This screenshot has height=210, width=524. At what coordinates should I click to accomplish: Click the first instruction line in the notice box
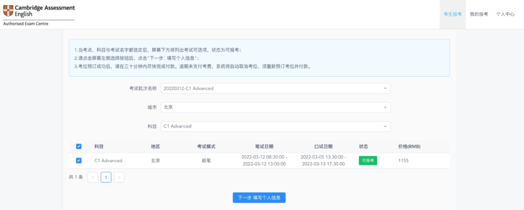coord(157,50)
